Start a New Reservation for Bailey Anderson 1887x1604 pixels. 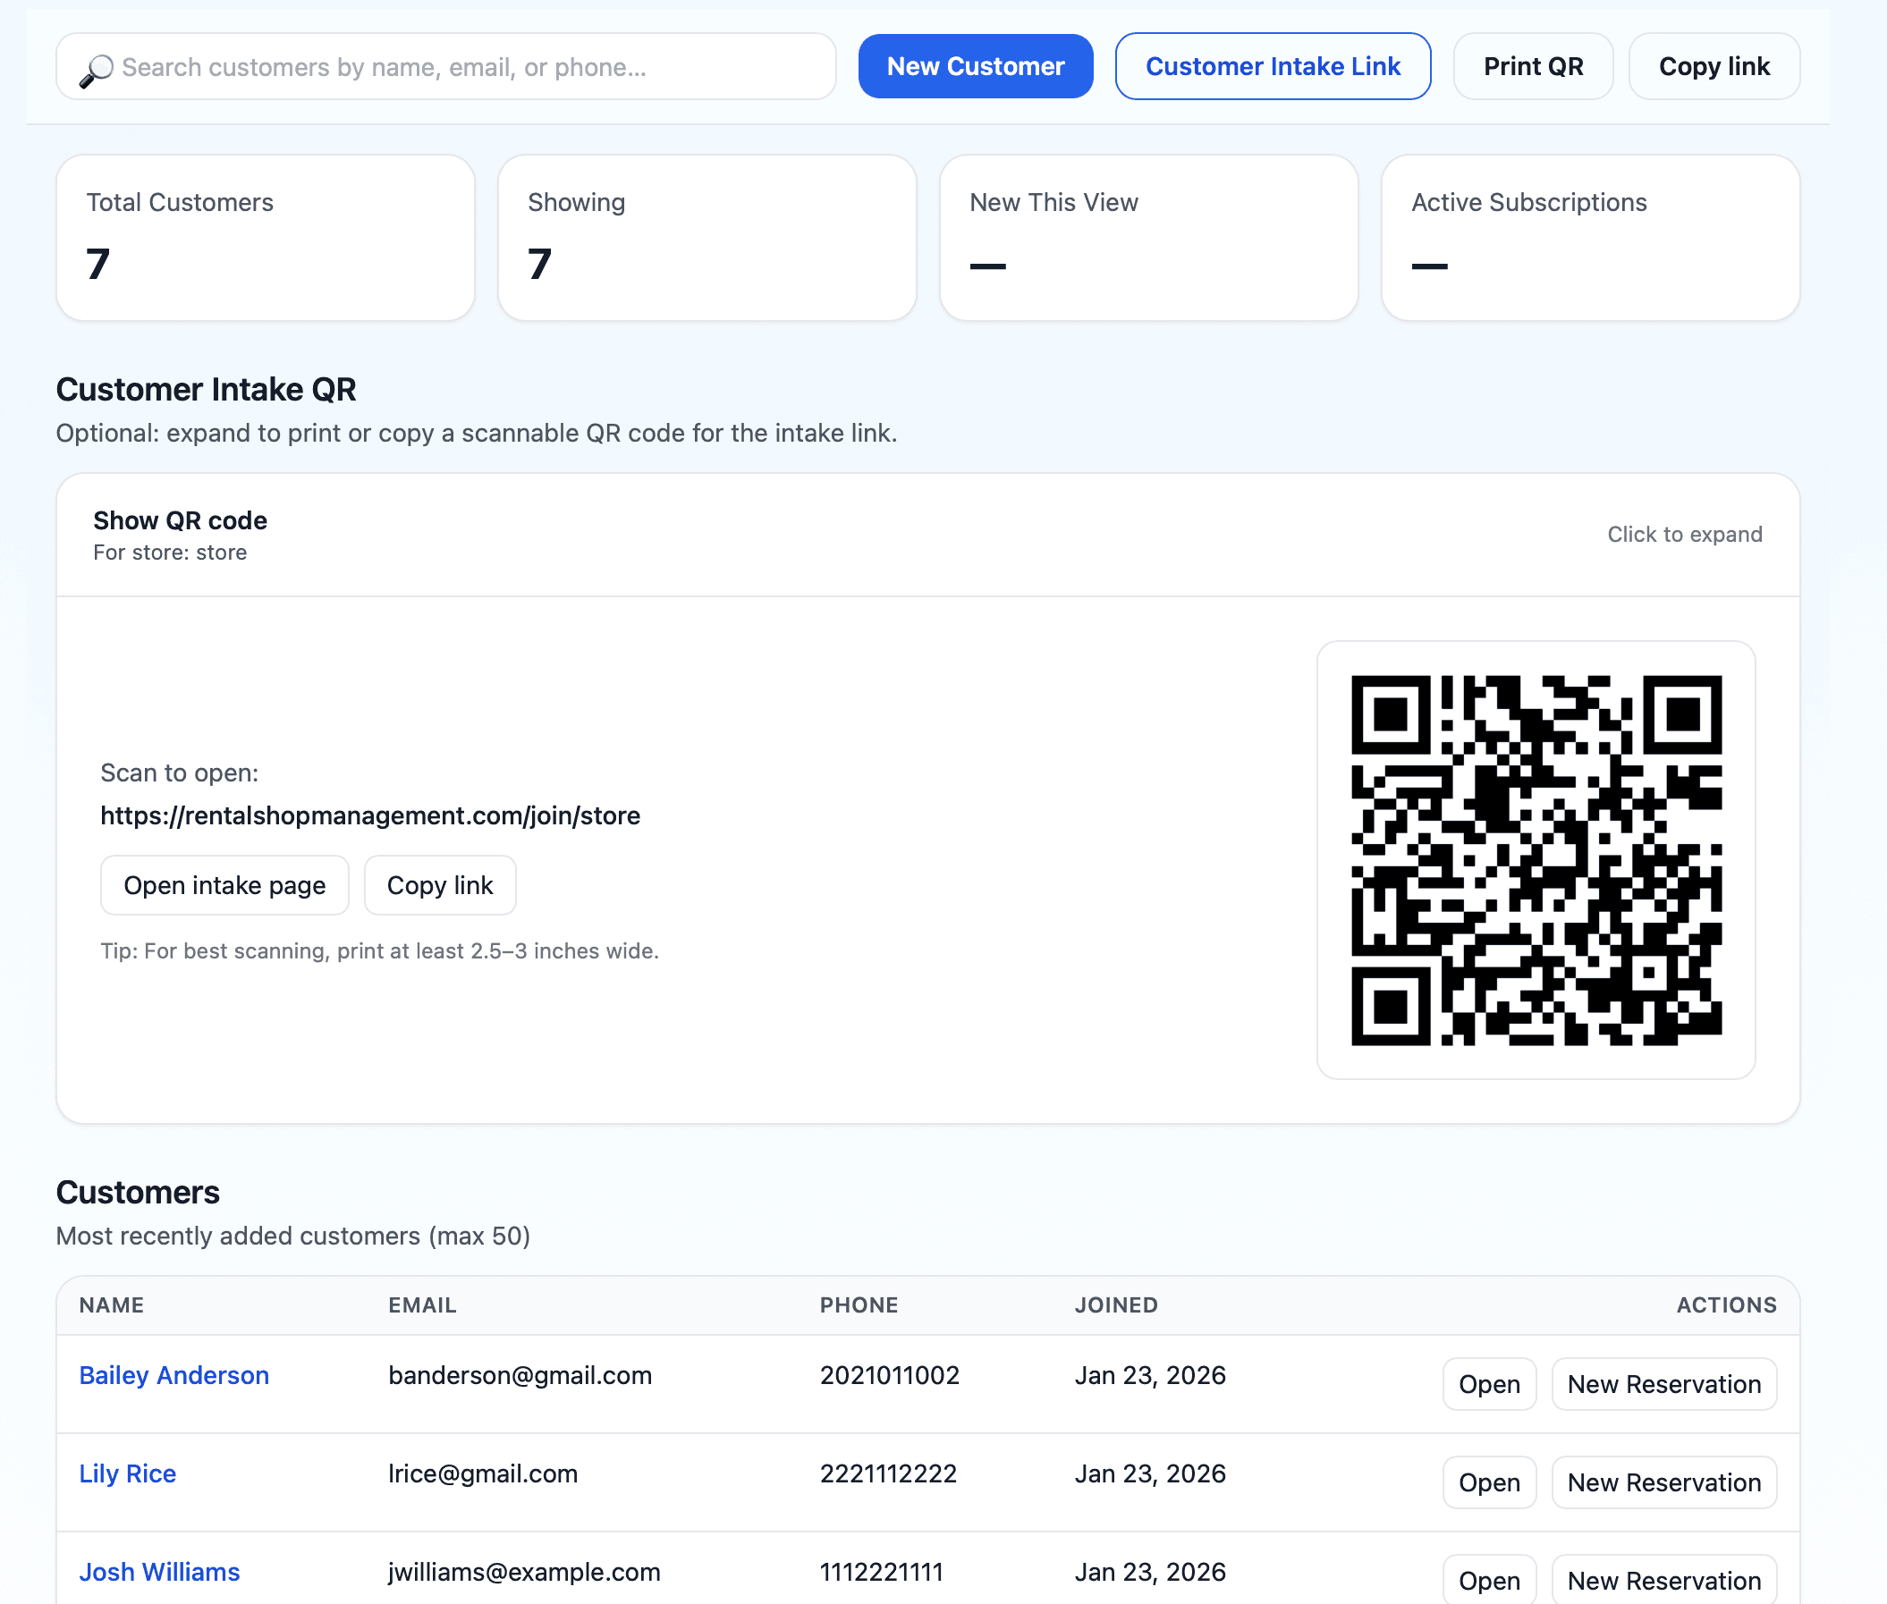(x=1663, y=1383)
